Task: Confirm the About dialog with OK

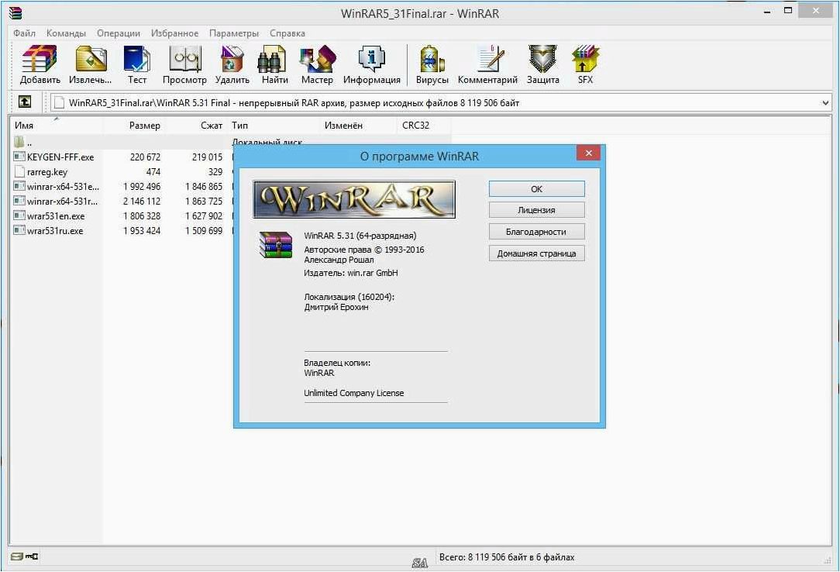Action: tap(536, 188)
